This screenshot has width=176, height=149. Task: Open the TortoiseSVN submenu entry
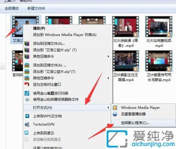(67, 124)
